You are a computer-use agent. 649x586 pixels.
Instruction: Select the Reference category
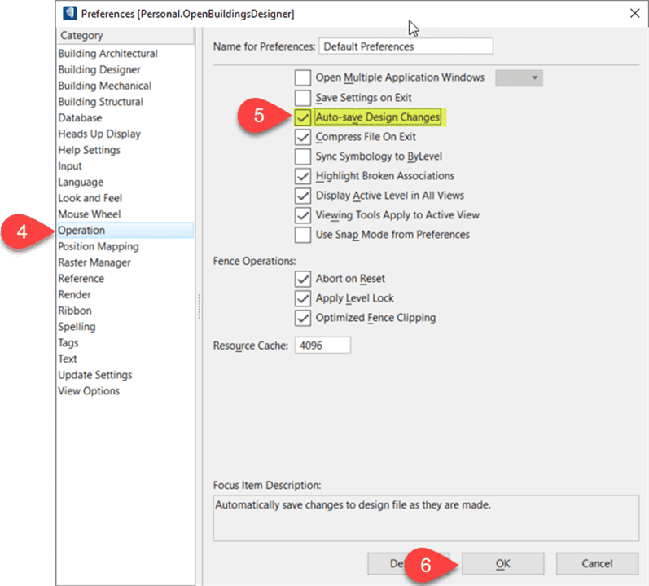(125, 278)
